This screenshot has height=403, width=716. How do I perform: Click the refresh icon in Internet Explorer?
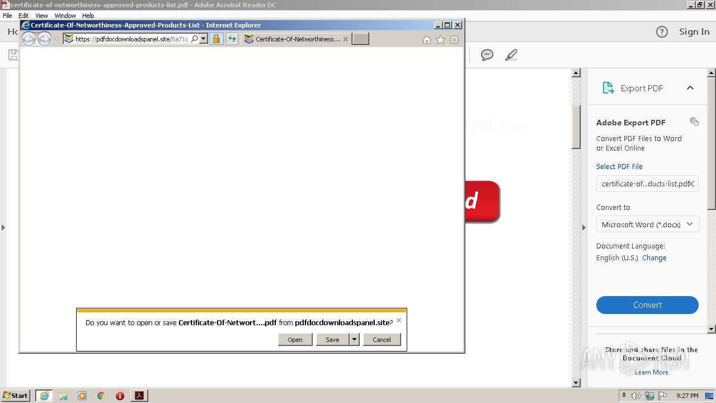pyautogui.click(x=232, y=39)
